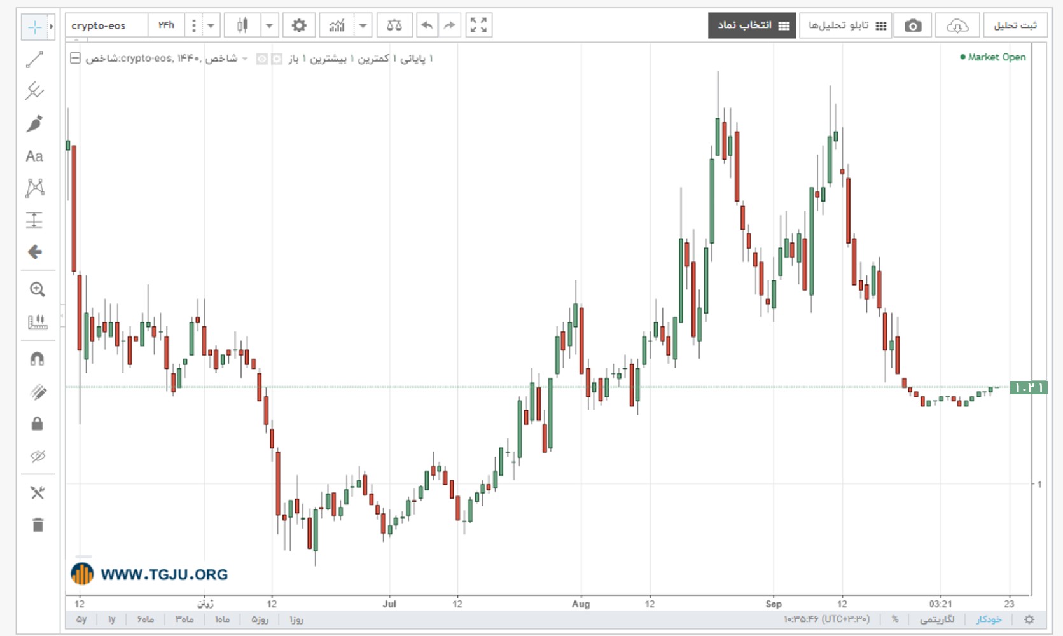
Task: Enter fullscreen mode via expand icon
Action: coord(478,25)
